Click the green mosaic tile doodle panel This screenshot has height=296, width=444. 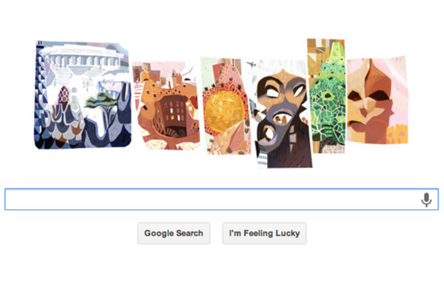326,95
